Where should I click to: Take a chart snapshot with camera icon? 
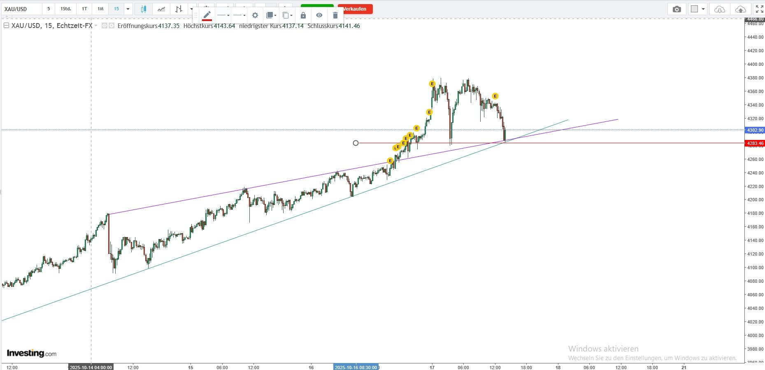coord(677,9)
